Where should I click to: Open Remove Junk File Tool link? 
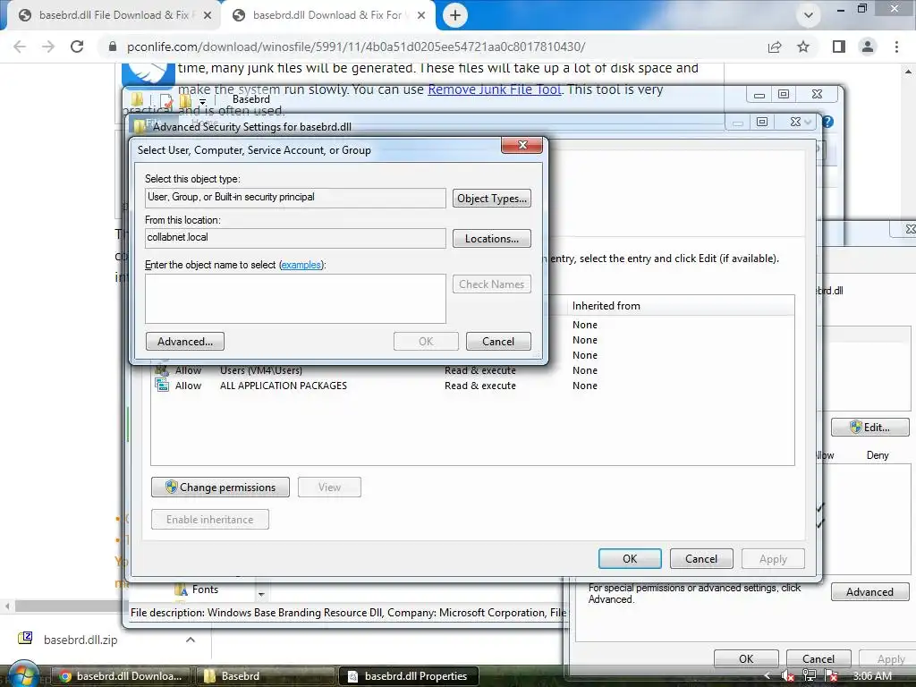click(x=494, y=89)
